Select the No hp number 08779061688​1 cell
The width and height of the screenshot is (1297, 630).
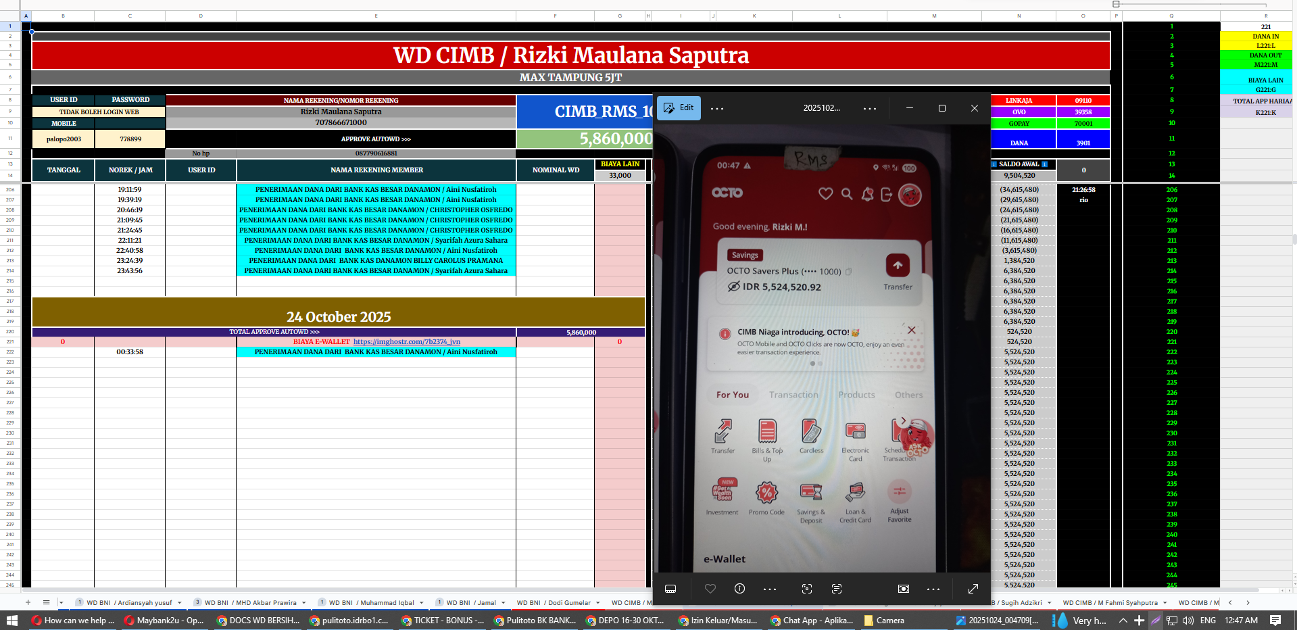tap(376, 153)
